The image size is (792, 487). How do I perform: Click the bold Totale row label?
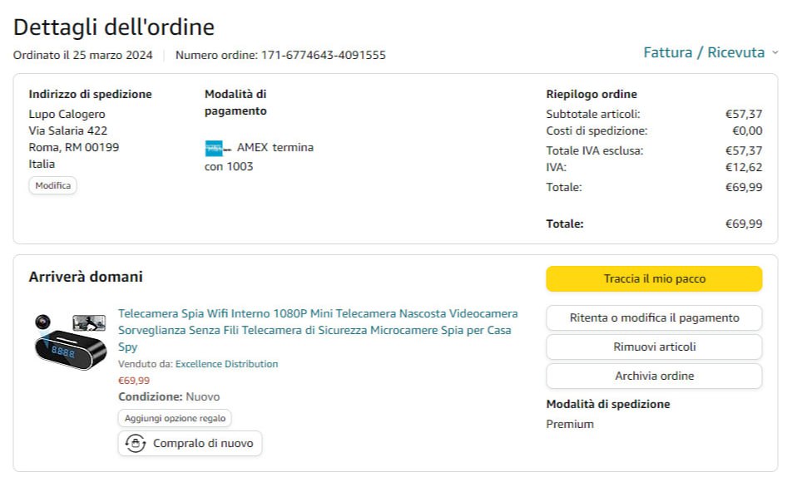pyautogui.click(x=565, y=224)
